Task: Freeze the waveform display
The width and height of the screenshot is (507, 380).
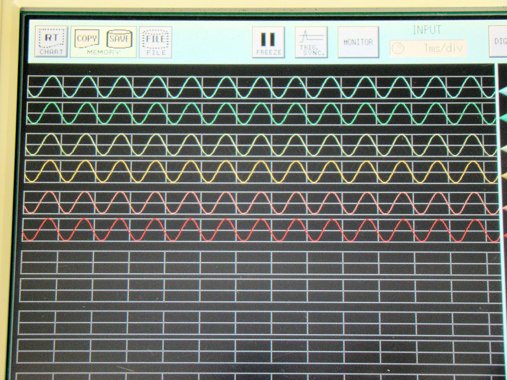Action: pyautogui.click(x=268, y=42)
